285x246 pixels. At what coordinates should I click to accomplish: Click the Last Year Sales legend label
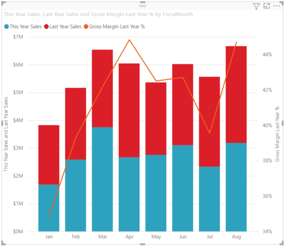click(x=65, y=27)
